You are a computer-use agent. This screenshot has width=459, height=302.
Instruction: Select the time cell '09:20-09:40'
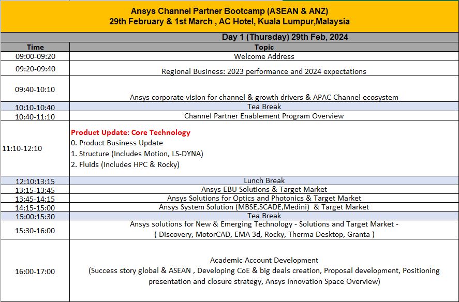pos(35,69)
